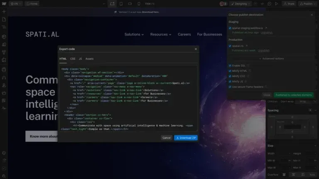This screenshot has height=179, width=319.
Task: Open the CMS database icon
Action: [x=4, y=70]
